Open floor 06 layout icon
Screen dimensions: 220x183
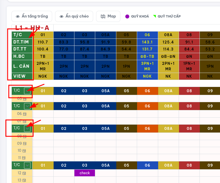click(25, 114)
